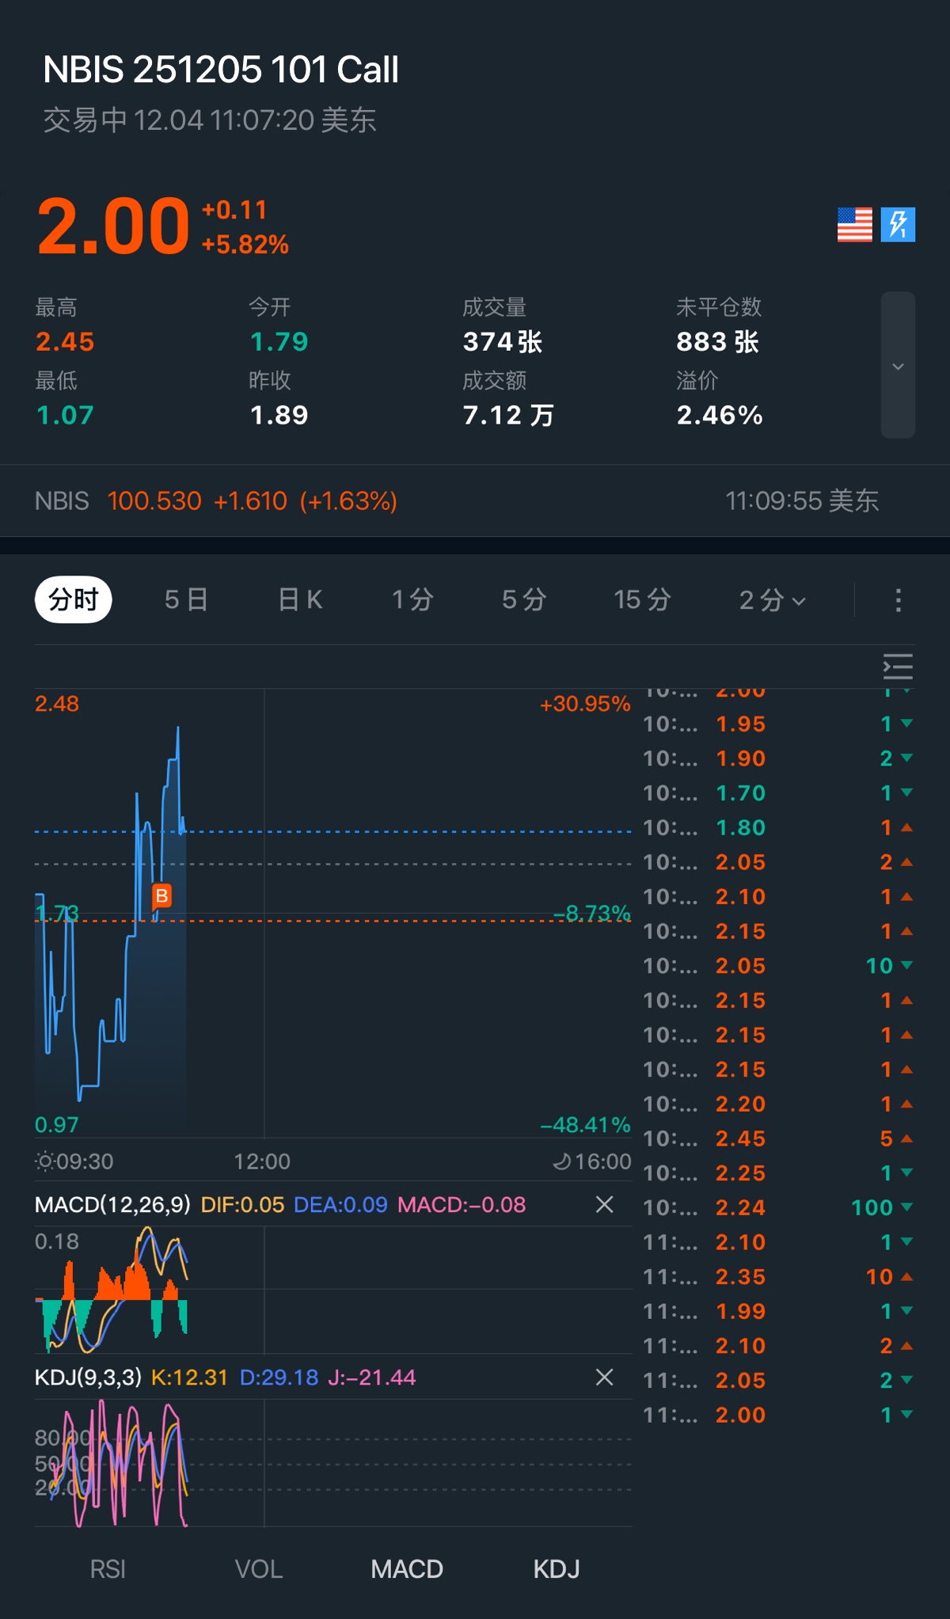Image resolution: width=950 pixels, height=1619 pixels.
Task: Open the 2分 interval dropdown
Action: [x=772, y=600]
